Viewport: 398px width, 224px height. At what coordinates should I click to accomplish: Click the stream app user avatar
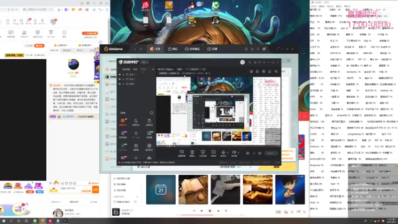point(242,62)
